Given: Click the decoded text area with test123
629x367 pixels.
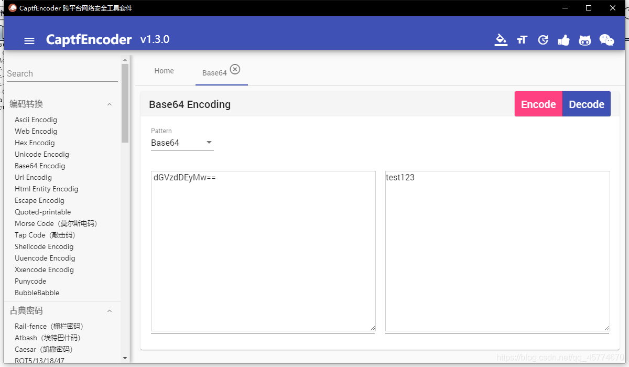Looking at the screenshot, I should point(497,251).
